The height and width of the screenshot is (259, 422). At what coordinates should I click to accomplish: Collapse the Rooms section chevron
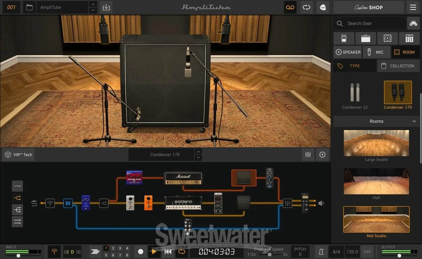(x=414, y=121)
